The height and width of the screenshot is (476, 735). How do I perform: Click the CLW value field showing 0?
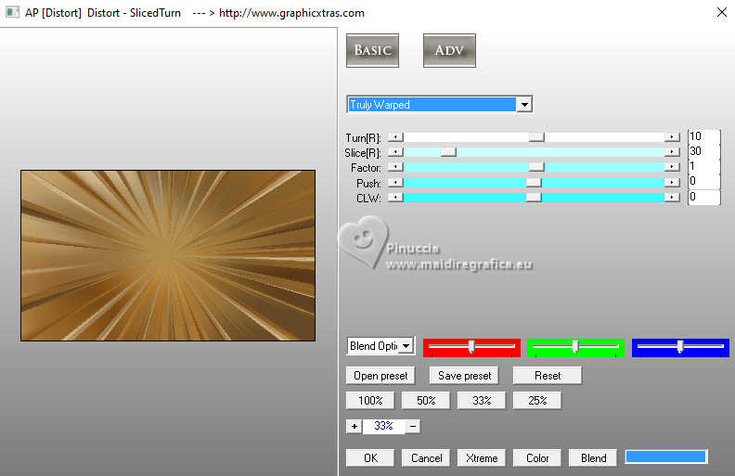pos(703,197)
